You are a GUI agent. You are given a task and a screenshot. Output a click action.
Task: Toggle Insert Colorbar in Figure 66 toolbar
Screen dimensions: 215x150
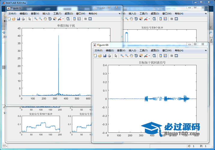161,56
